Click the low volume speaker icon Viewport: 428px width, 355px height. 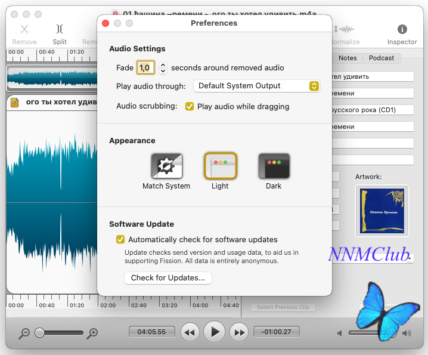pos(340,333)
